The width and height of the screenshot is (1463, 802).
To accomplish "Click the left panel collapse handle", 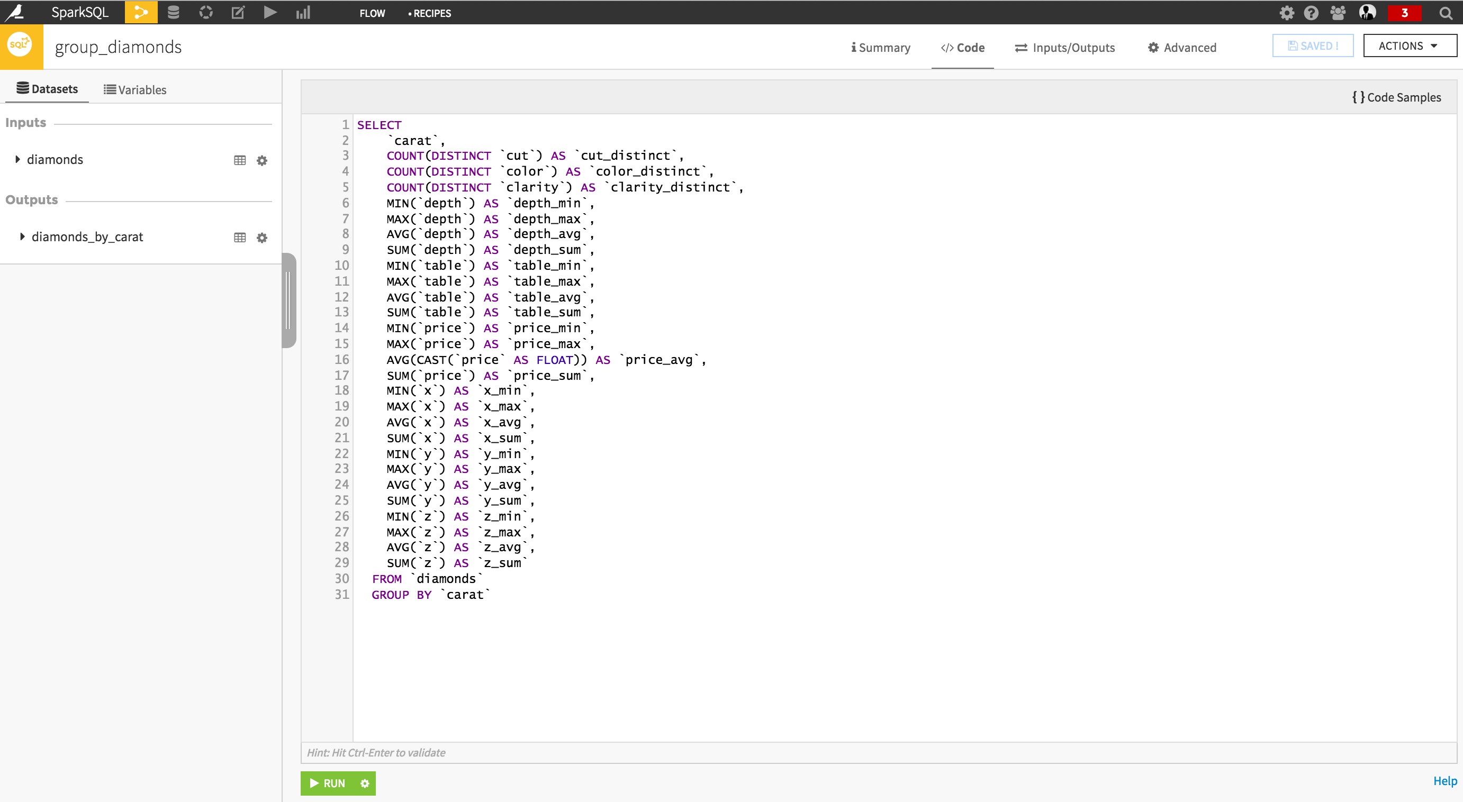I will click(x=289, y=300).
